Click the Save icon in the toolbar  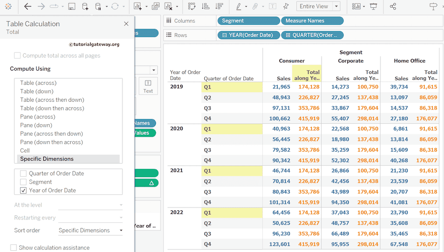pyautogui.click(x=72, y=6)
